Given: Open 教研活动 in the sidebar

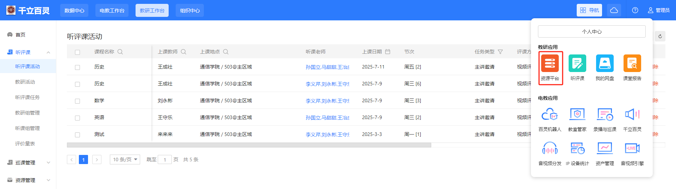Looking at the screenshot, I should [25, 82].
